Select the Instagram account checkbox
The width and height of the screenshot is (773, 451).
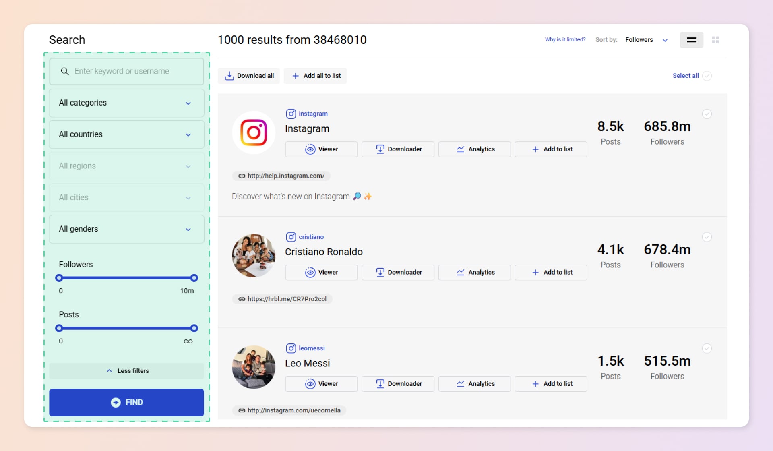pos(707,114)
